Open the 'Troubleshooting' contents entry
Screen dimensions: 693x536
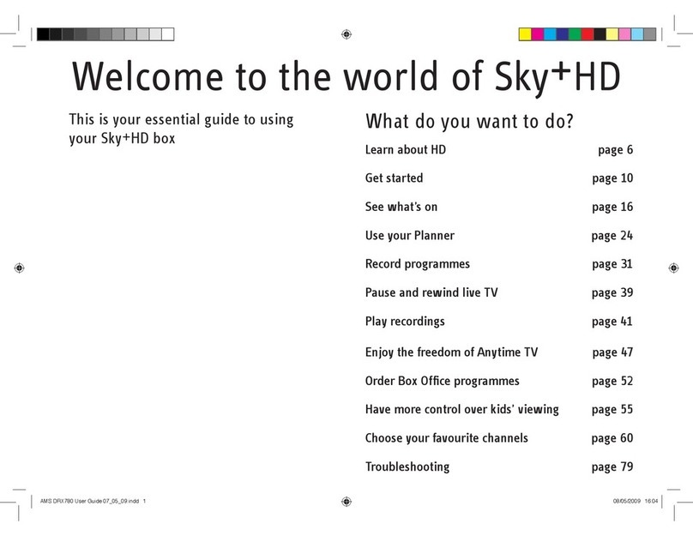pyautogui.click(x=407, y=467)
